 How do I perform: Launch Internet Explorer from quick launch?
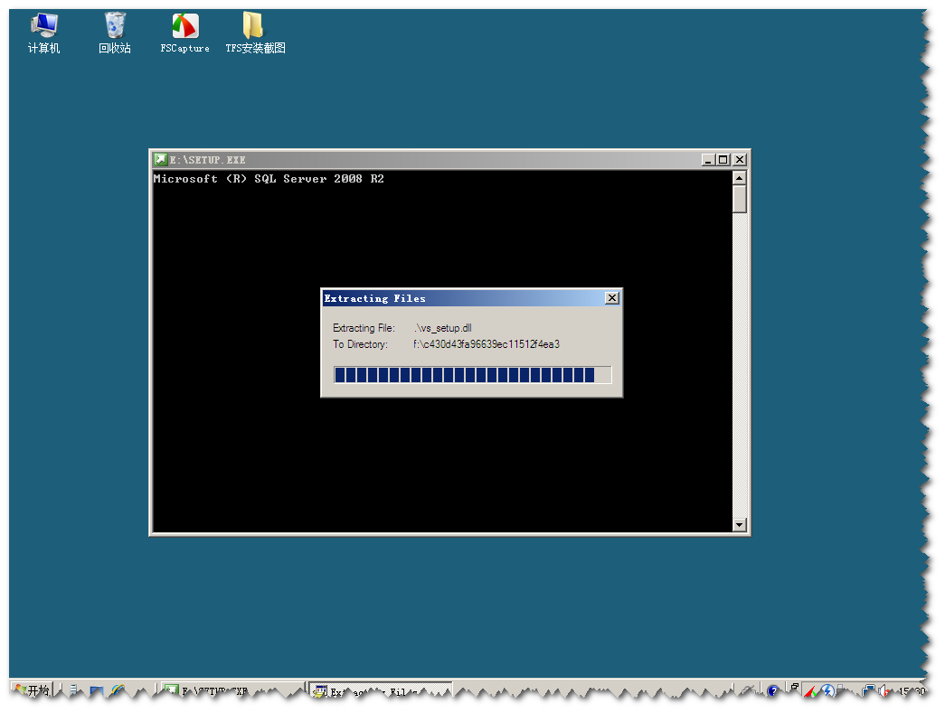117,690
